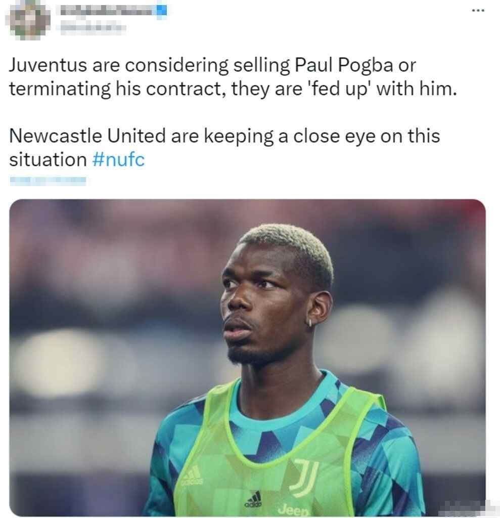Click the word 'Juventus' starting the tweet
Screen dimensions: 500x518
pyautogui.click(x=48, y=65)
